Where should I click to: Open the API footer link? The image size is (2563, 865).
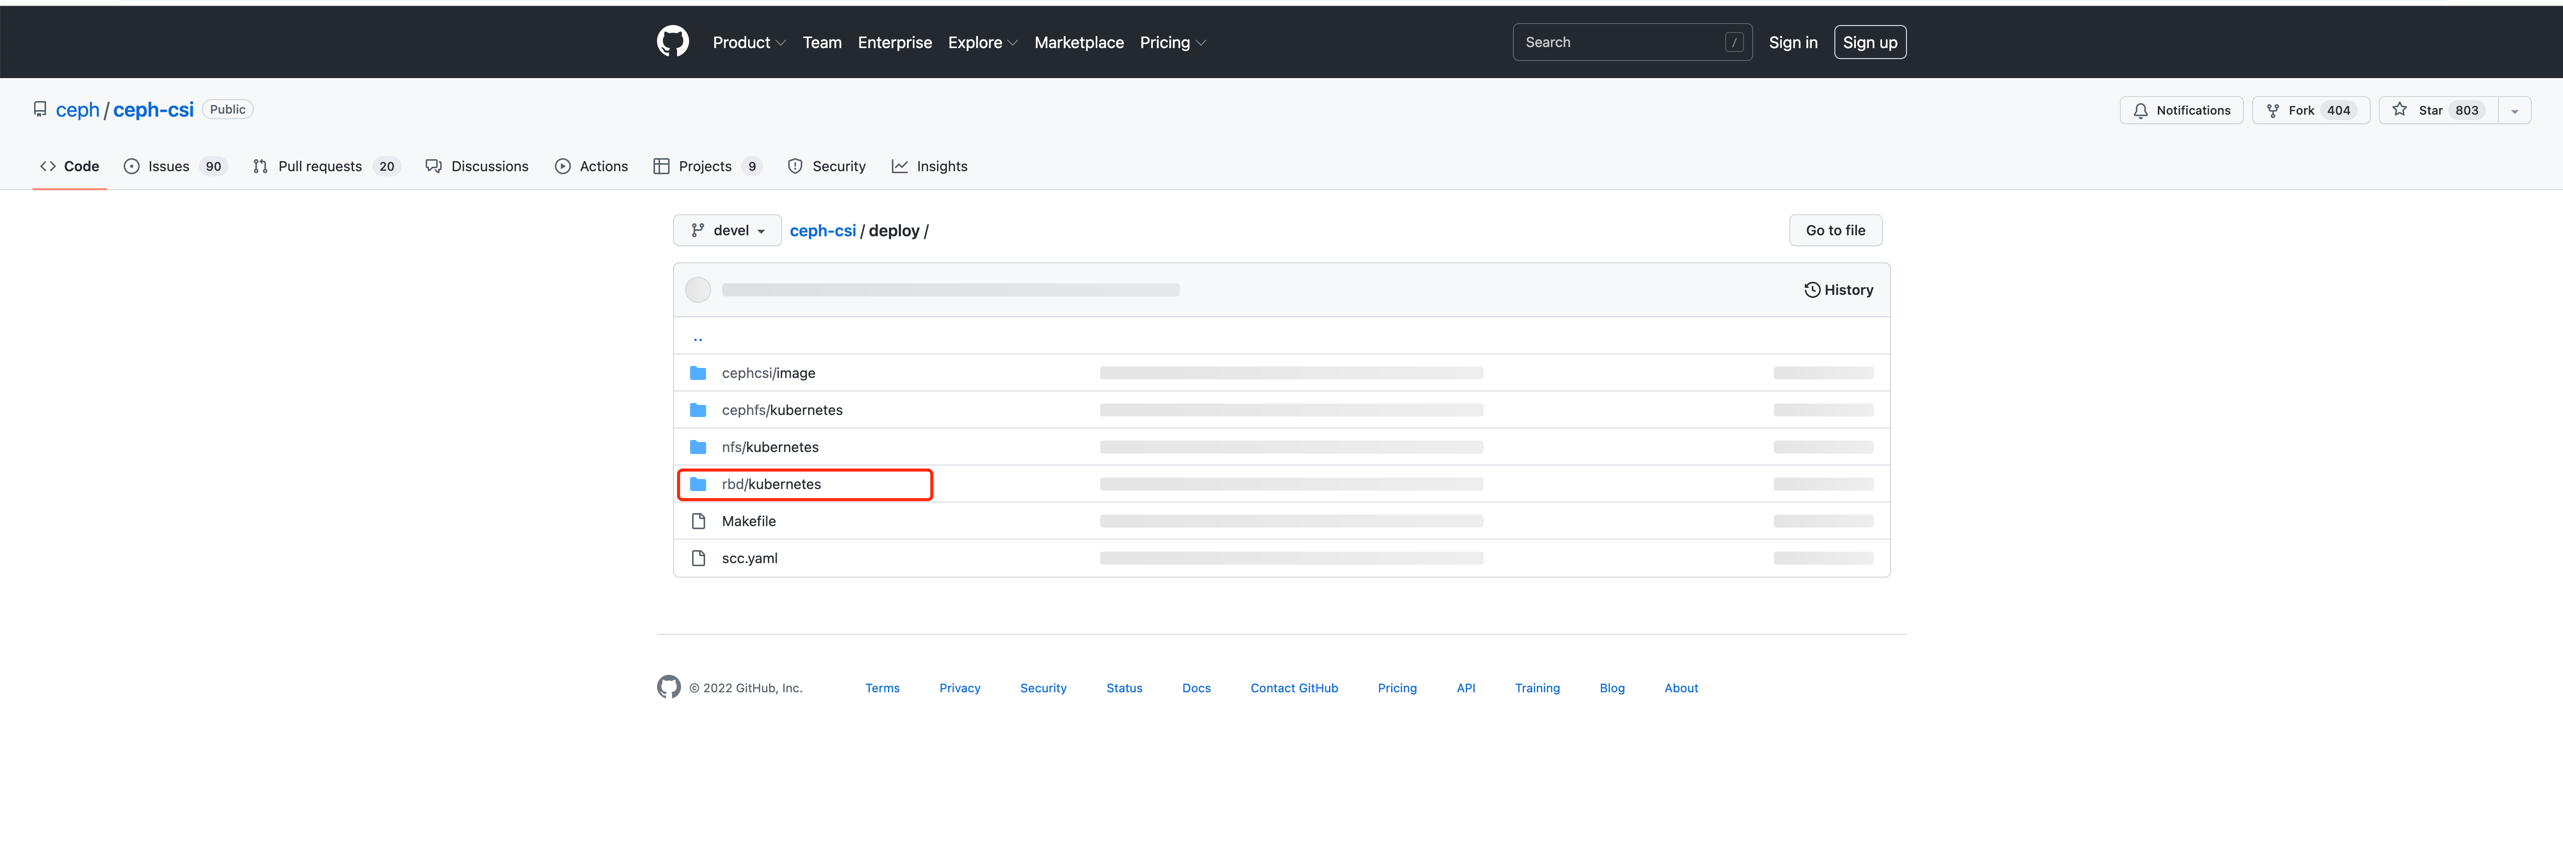(1466, 688)
